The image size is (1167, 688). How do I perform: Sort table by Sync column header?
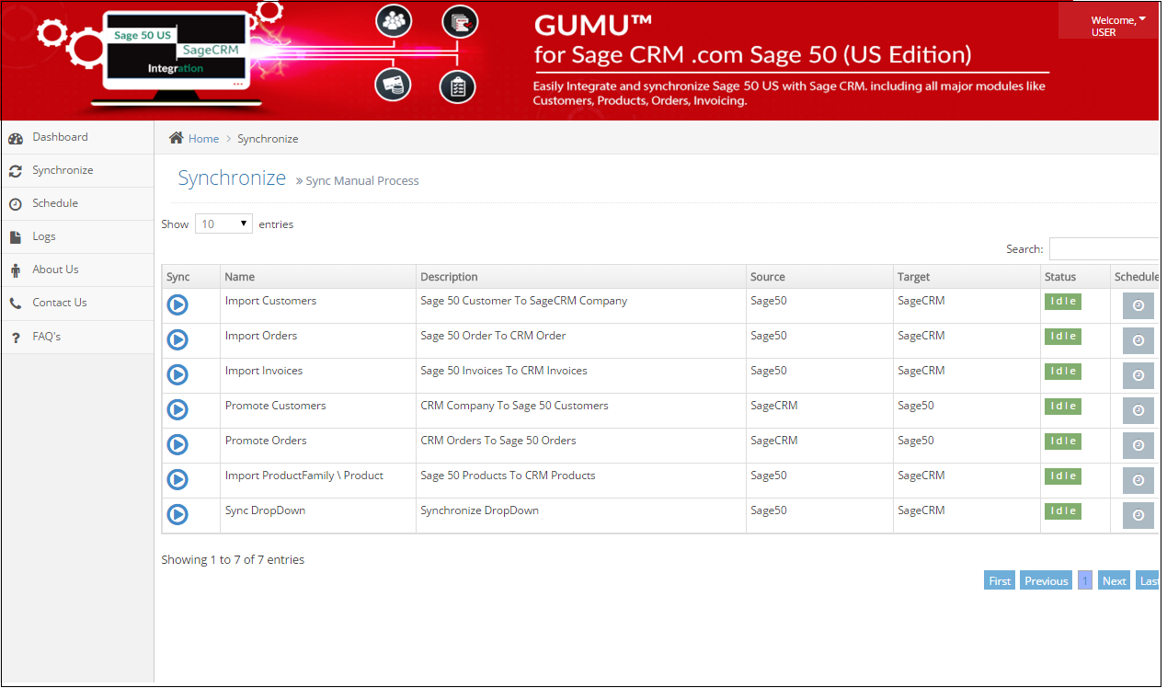click(191, 277)
